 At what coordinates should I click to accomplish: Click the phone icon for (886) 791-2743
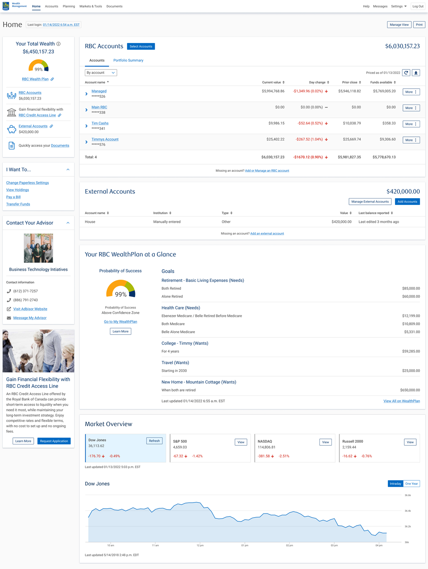click(x=9, y=300)
